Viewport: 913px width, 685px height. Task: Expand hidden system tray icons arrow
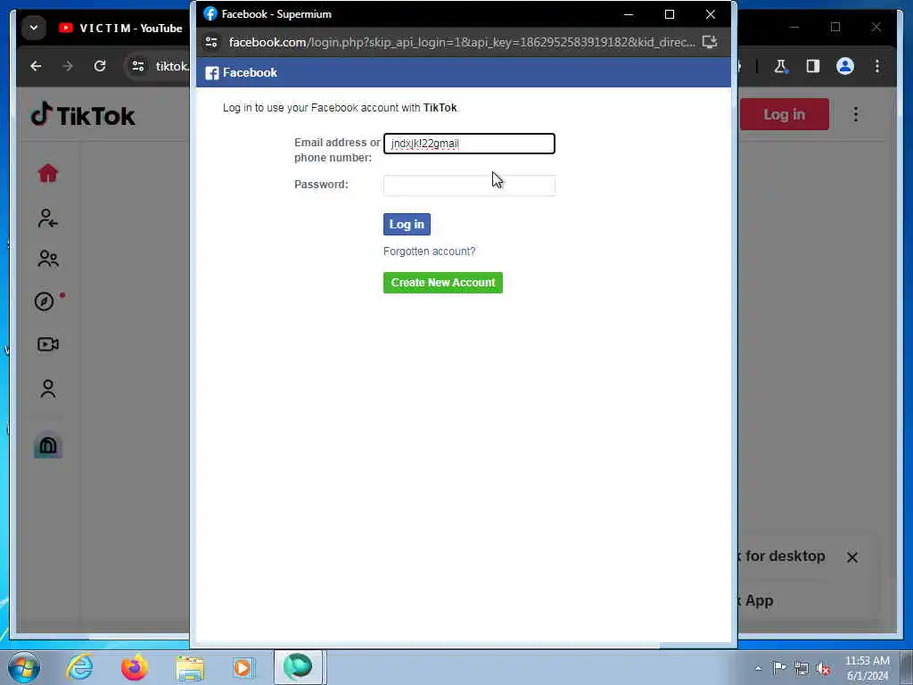[x=758, y=669]
